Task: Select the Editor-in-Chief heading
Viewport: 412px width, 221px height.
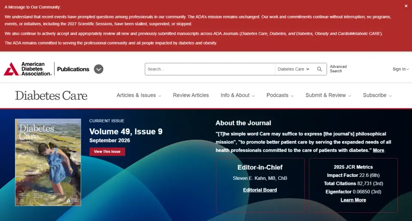Action: (260, 167)
